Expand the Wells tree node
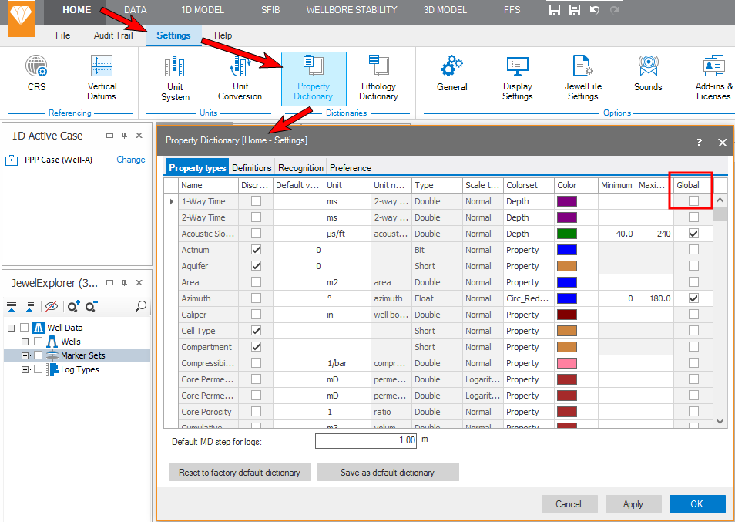Image resolution: width=735 pixels, height=522 pixels. click(25, 342)
